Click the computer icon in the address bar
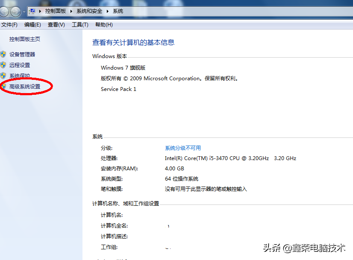Image resolution: width=353 pixels, height=260 pixels. (33, 11)
